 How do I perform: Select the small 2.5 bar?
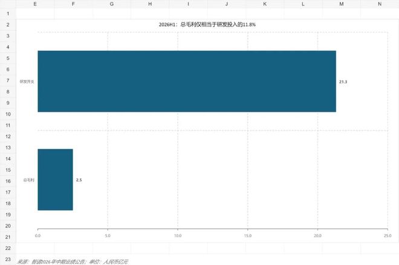[55, 180]
